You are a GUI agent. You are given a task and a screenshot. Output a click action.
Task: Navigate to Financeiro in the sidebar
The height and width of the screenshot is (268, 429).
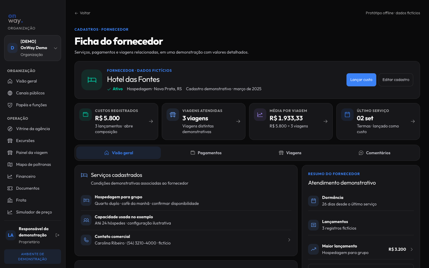[32, 177]
